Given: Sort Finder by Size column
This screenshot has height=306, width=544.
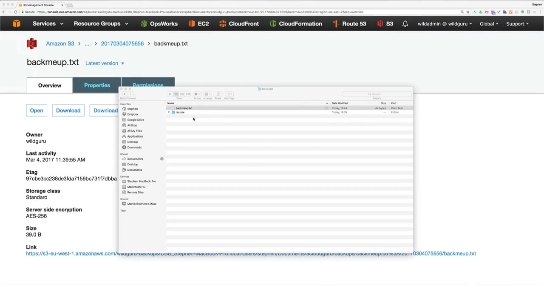Looking at the screenshot, I should pyautogui.click(x=382, y=103).
